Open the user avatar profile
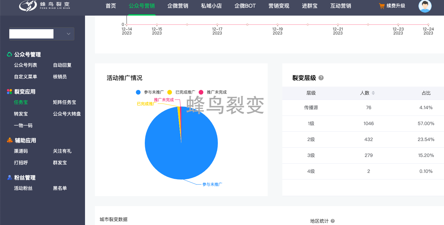 [425, 6]
